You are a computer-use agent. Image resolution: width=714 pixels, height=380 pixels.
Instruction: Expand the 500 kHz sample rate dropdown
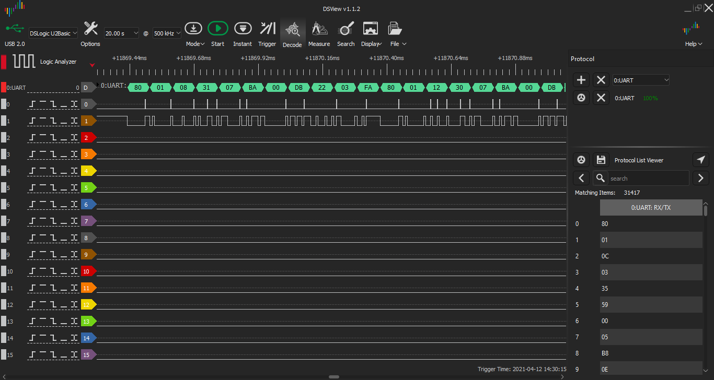click(167, 33)
